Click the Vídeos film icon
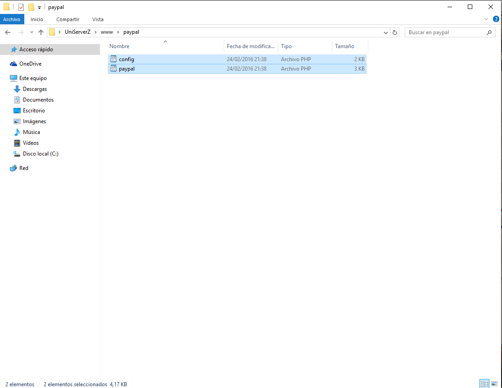 [x=17, y=143]
